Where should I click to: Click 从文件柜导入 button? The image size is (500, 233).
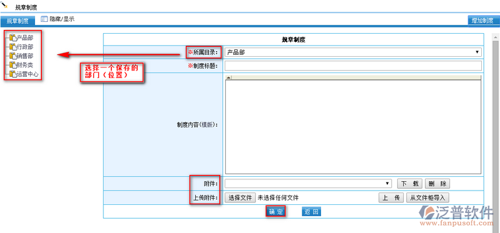pyautogui.click(x=427, y=197)
